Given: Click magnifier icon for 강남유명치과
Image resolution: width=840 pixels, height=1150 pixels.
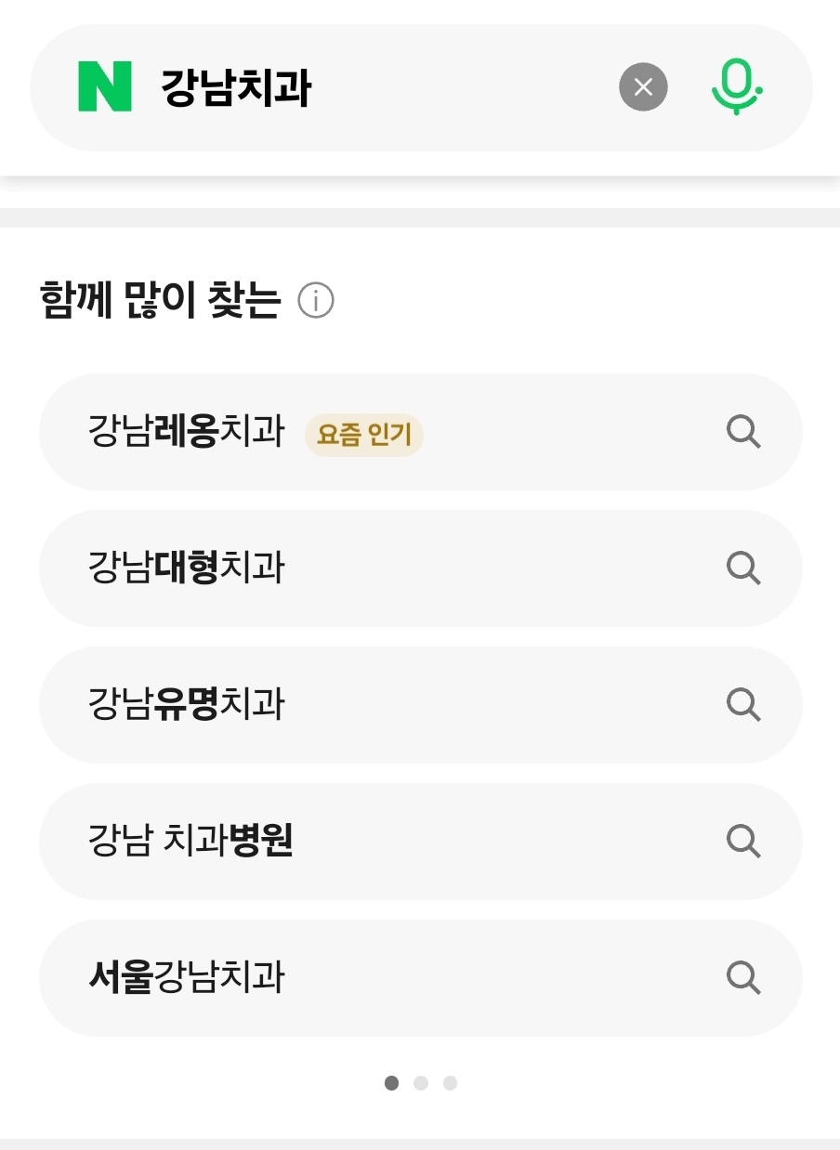Looking at the screenshot, I should [x=742, y=704].
